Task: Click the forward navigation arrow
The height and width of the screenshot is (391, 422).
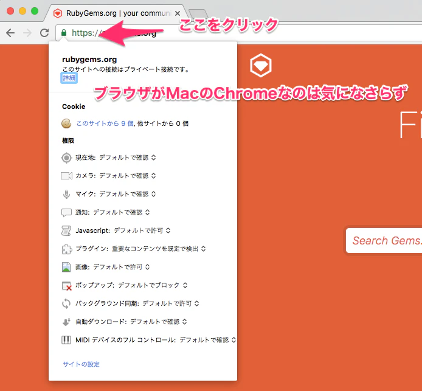Action: pyautogui.click(x=27, y=33)
